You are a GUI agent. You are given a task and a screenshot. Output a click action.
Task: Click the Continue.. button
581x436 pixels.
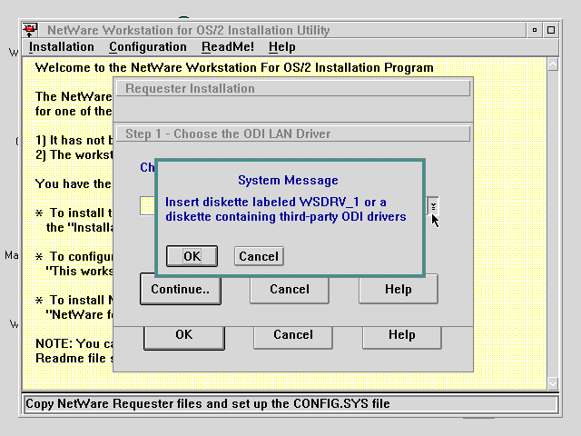tap(181, 289)
